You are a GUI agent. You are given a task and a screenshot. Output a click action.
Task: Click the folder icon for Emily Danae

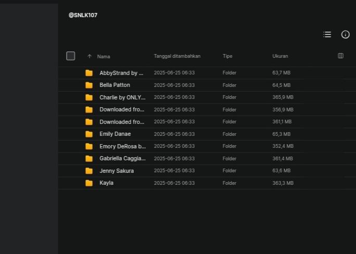click(x=89, y=134)
